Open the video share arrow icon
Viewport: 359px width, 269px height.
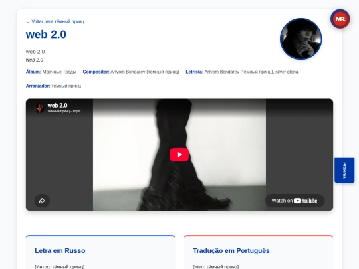click(x=42, y=201)
